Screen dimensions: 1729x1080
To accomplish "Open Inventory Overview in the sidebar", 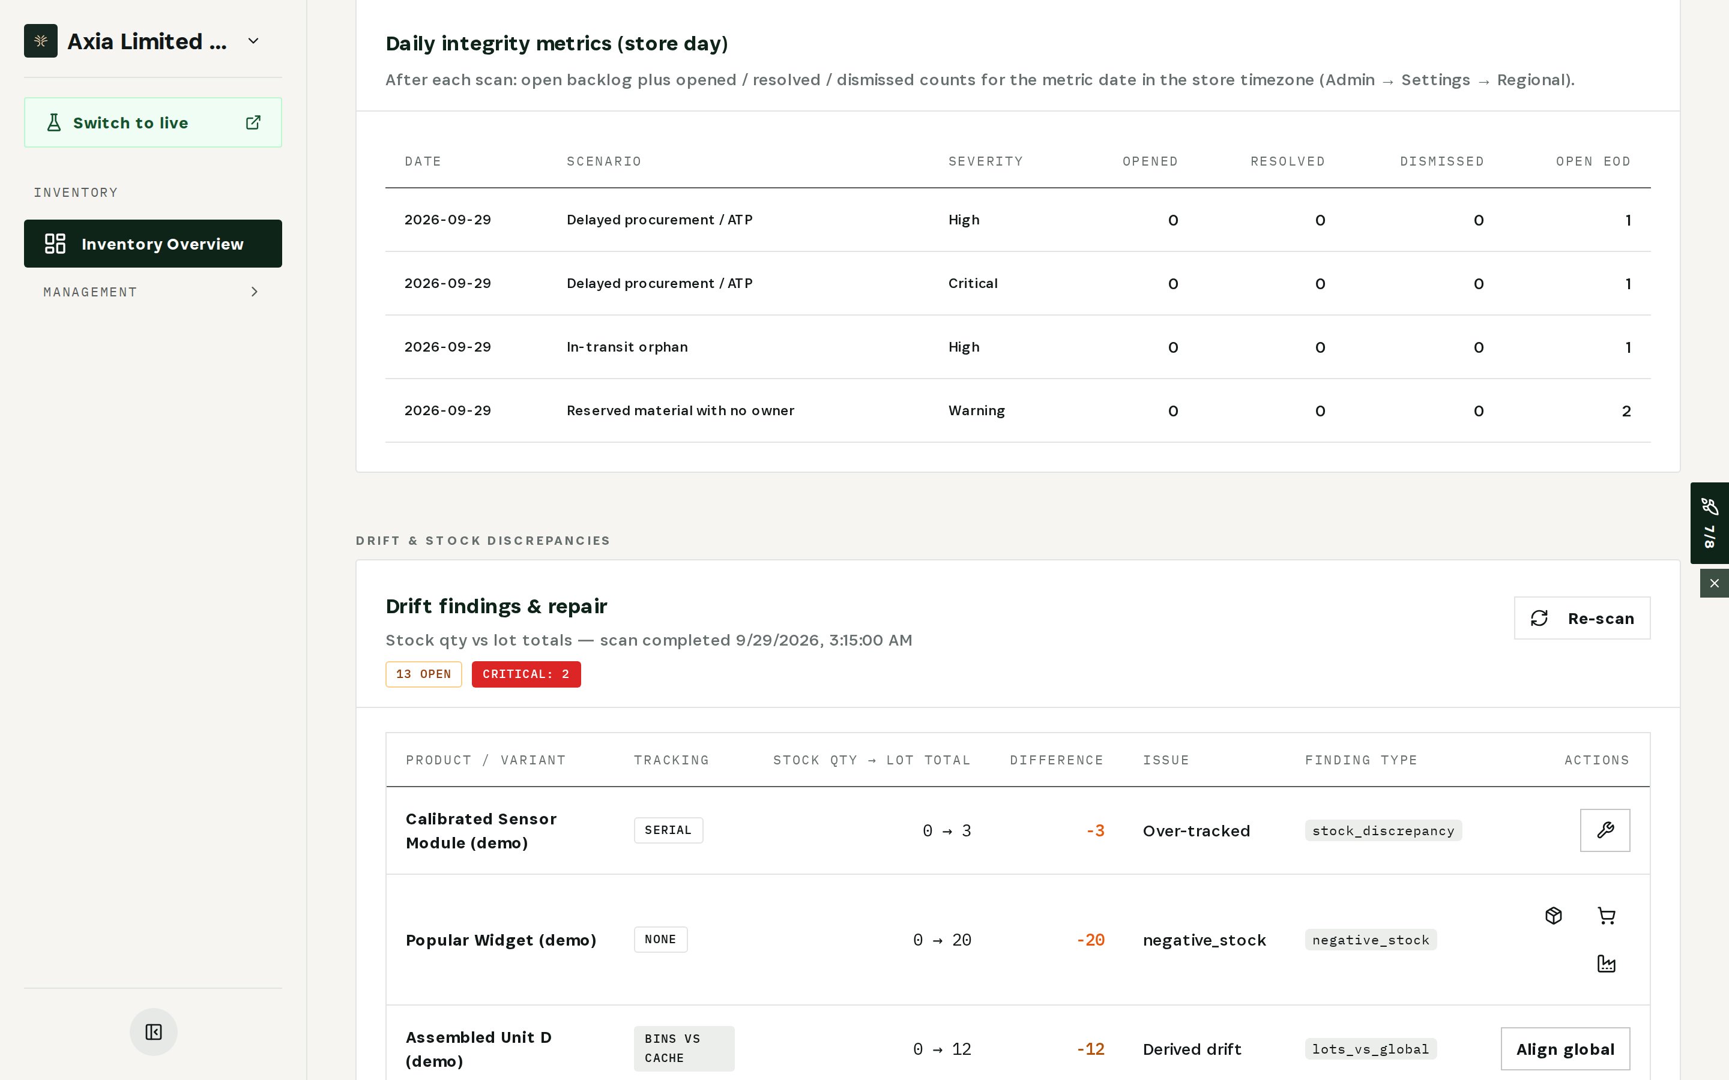I will click(153, 244).
